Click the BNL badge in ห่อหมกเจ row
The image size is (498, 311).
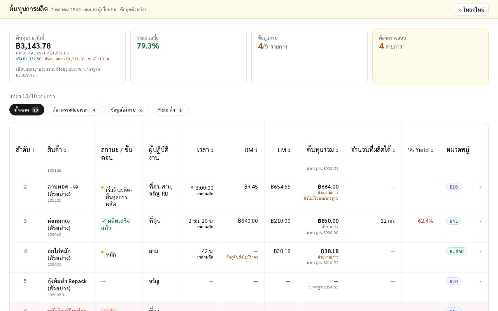tap(454, 221)
